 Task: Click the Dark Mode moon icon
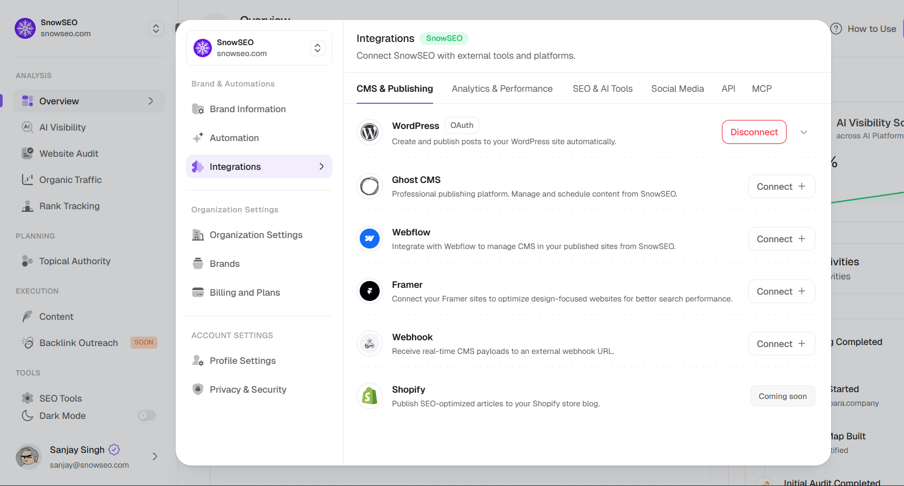click(x=27, y=416)
